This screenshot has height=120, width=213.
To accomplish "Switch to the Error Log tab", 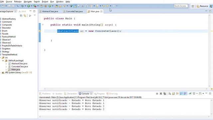I will click(x=112, y=94).
